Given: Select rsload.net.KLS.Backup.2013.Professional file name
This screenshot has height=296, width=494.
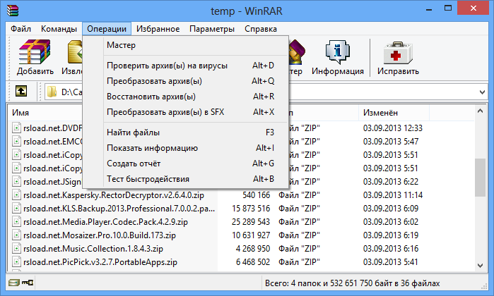Looking at the screenshot, I should coord(119,209).
